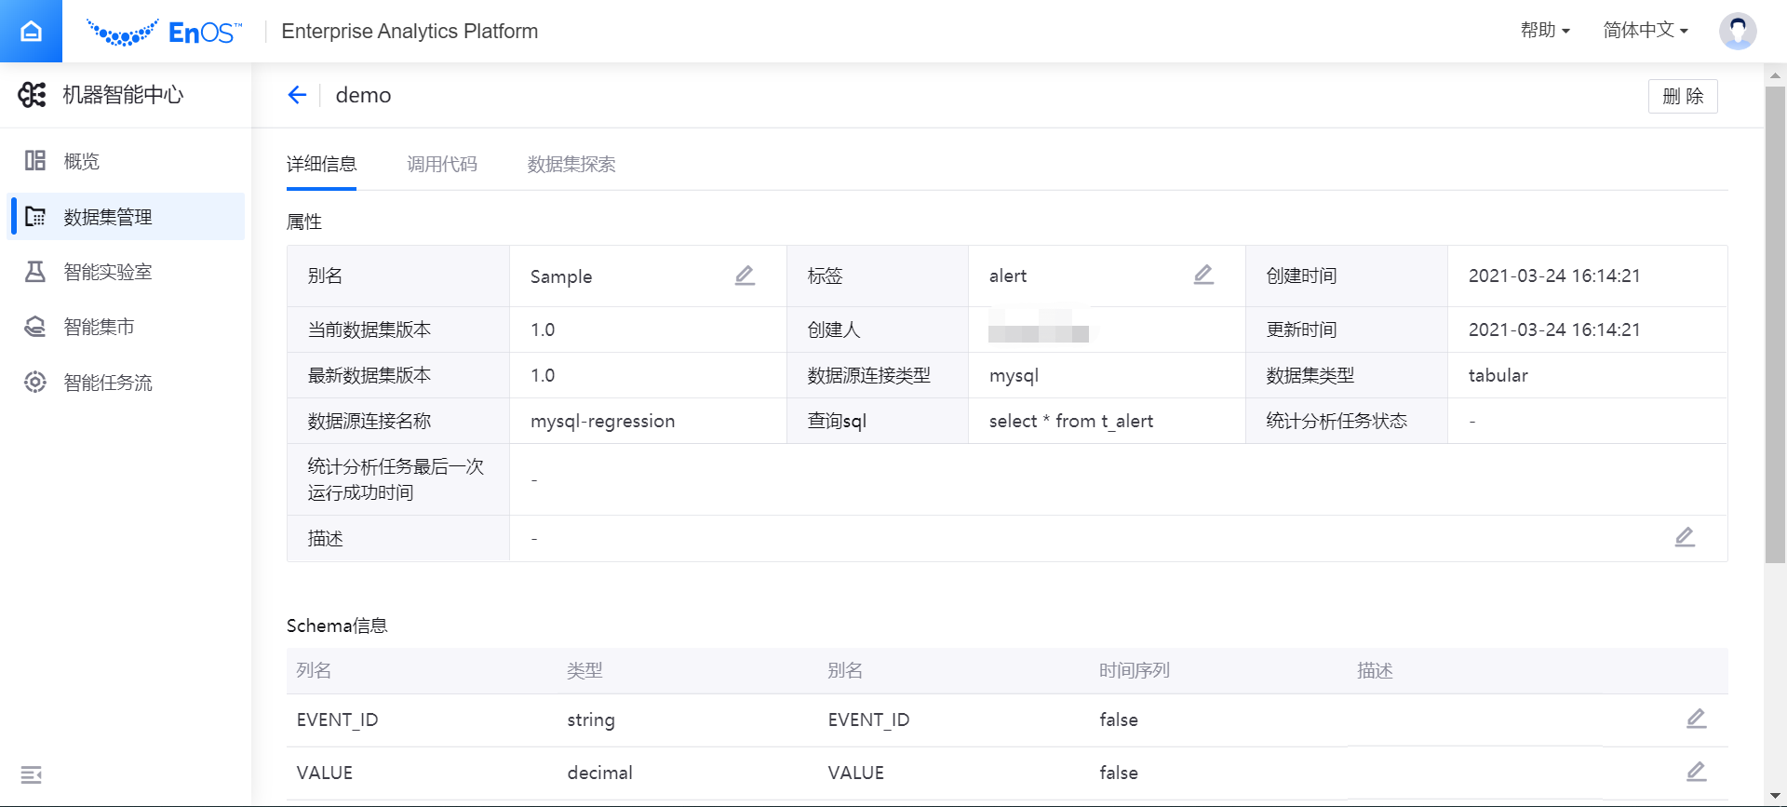Image resolution: width=1787 pixels, height=807 pixels.
Task: Edit the EVENT_ID schema row
Action: tap(1697, 719)
